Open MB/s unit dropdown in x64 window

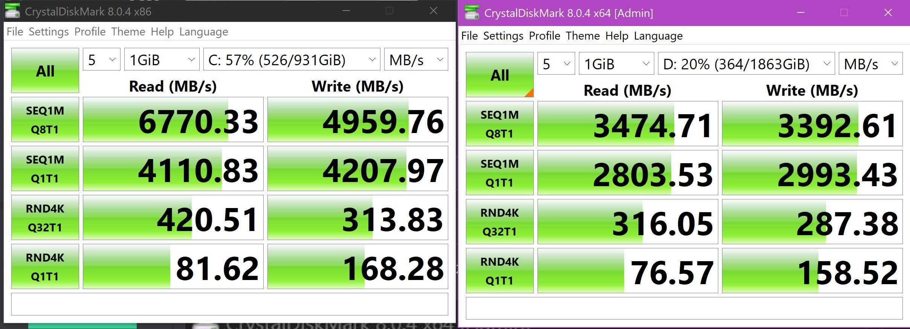click(870, 64)
